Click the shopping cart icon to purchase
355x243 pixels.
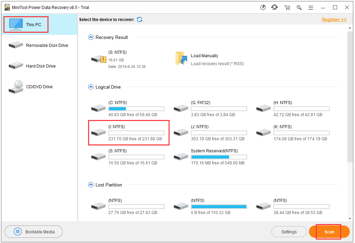[x=287, y=7]
